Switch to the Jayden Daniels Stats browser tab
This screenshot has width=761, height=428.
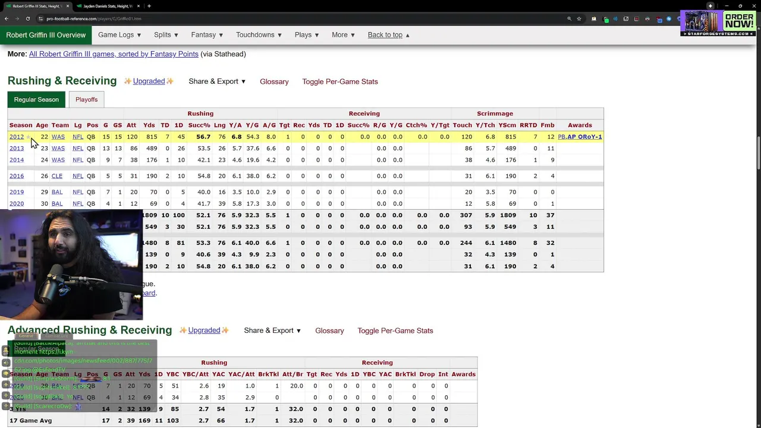[x=108, y=6]
